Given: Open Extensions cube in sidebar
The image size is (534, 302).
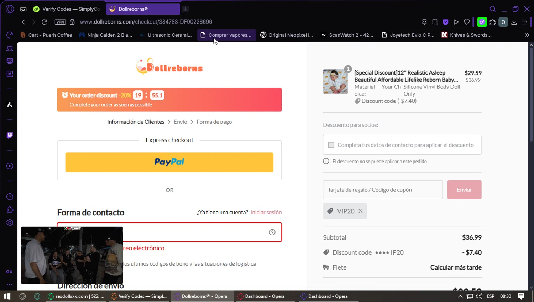Looking at the screenshot, I should click(10, 210).
